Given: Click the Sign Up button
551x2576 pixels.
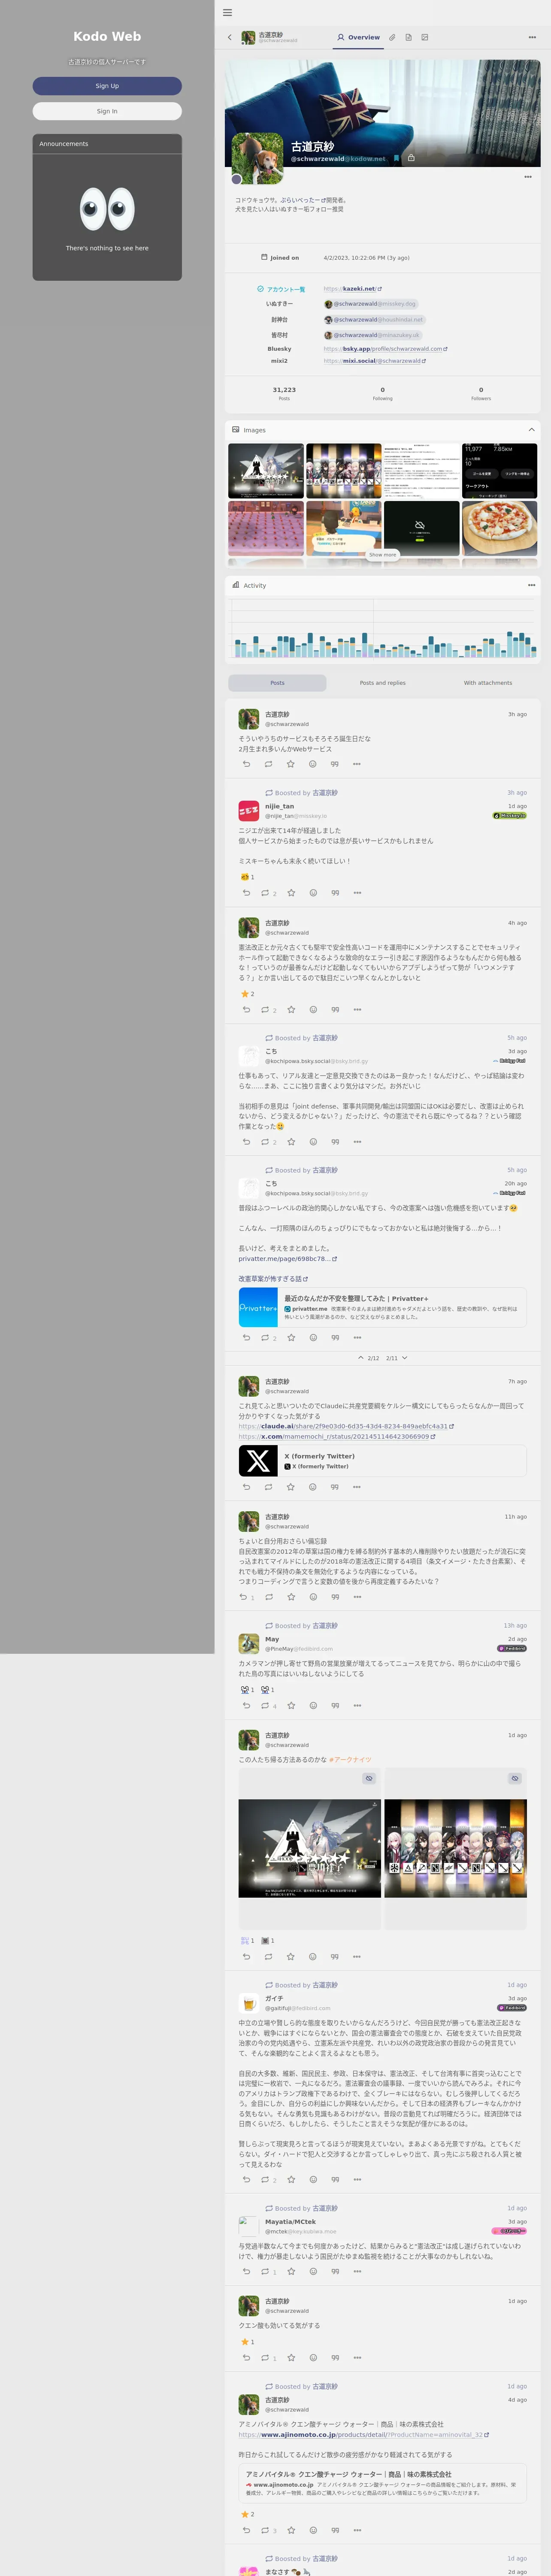Looking at the screenshot, I should 107,86.
